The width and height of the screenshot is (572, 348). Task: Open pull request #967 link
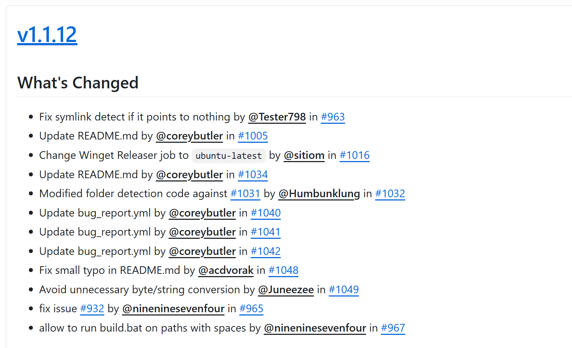pyautogui.click(x=393, y=328)
